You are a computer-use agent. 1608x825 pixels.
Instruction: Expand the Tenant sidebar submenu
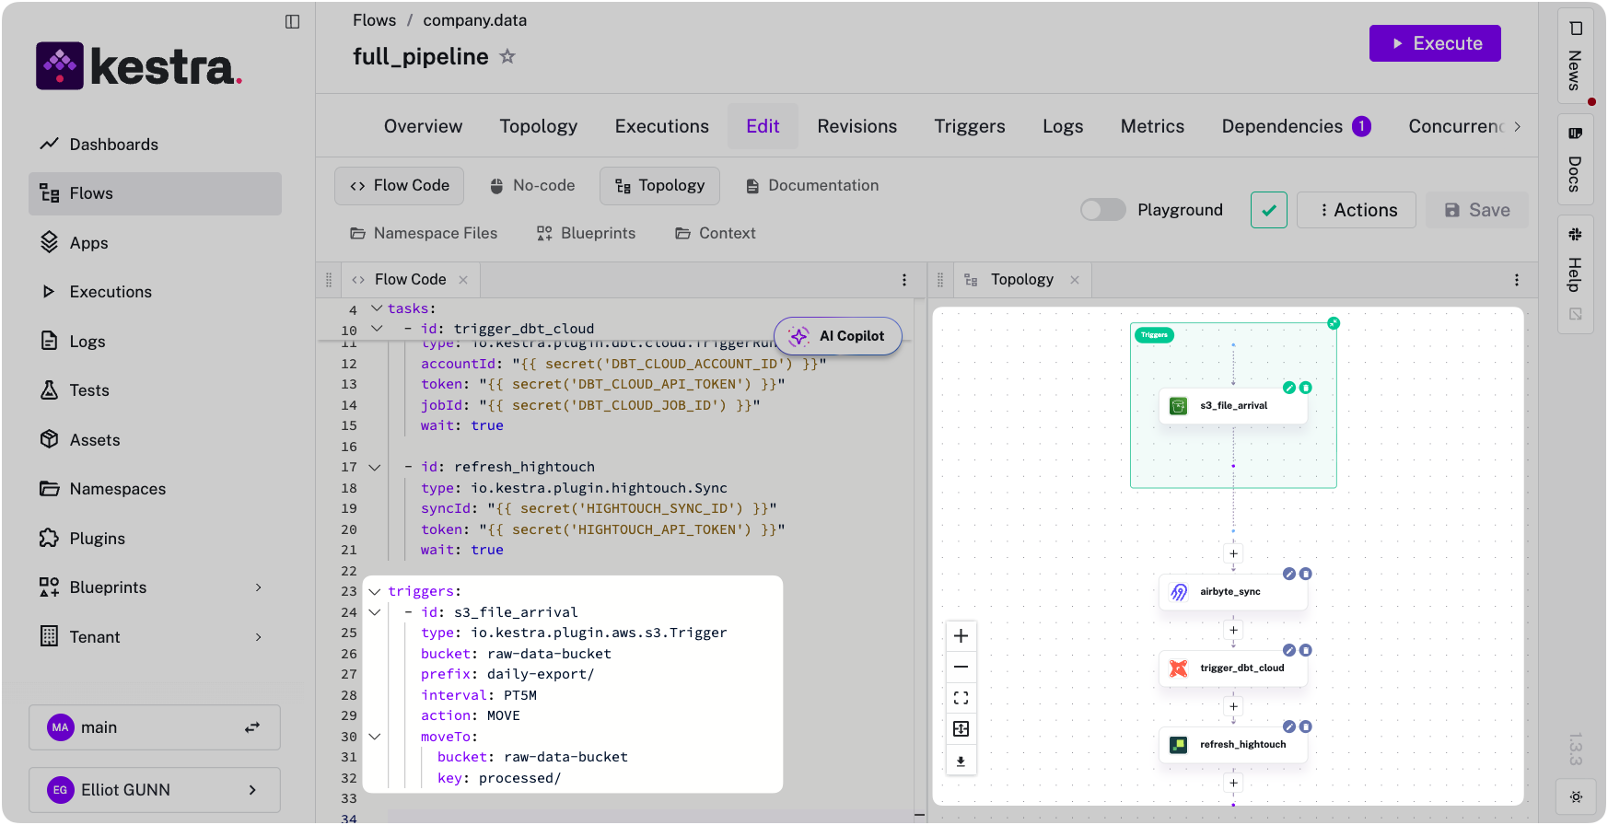[x=259, y=637]
